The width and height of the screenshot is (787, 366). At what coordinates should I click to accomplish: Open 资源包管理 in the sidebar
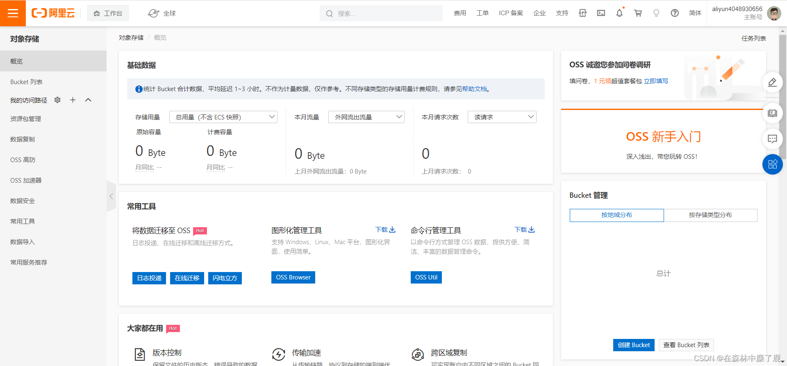pyautogui.click(x=53, y=119)
